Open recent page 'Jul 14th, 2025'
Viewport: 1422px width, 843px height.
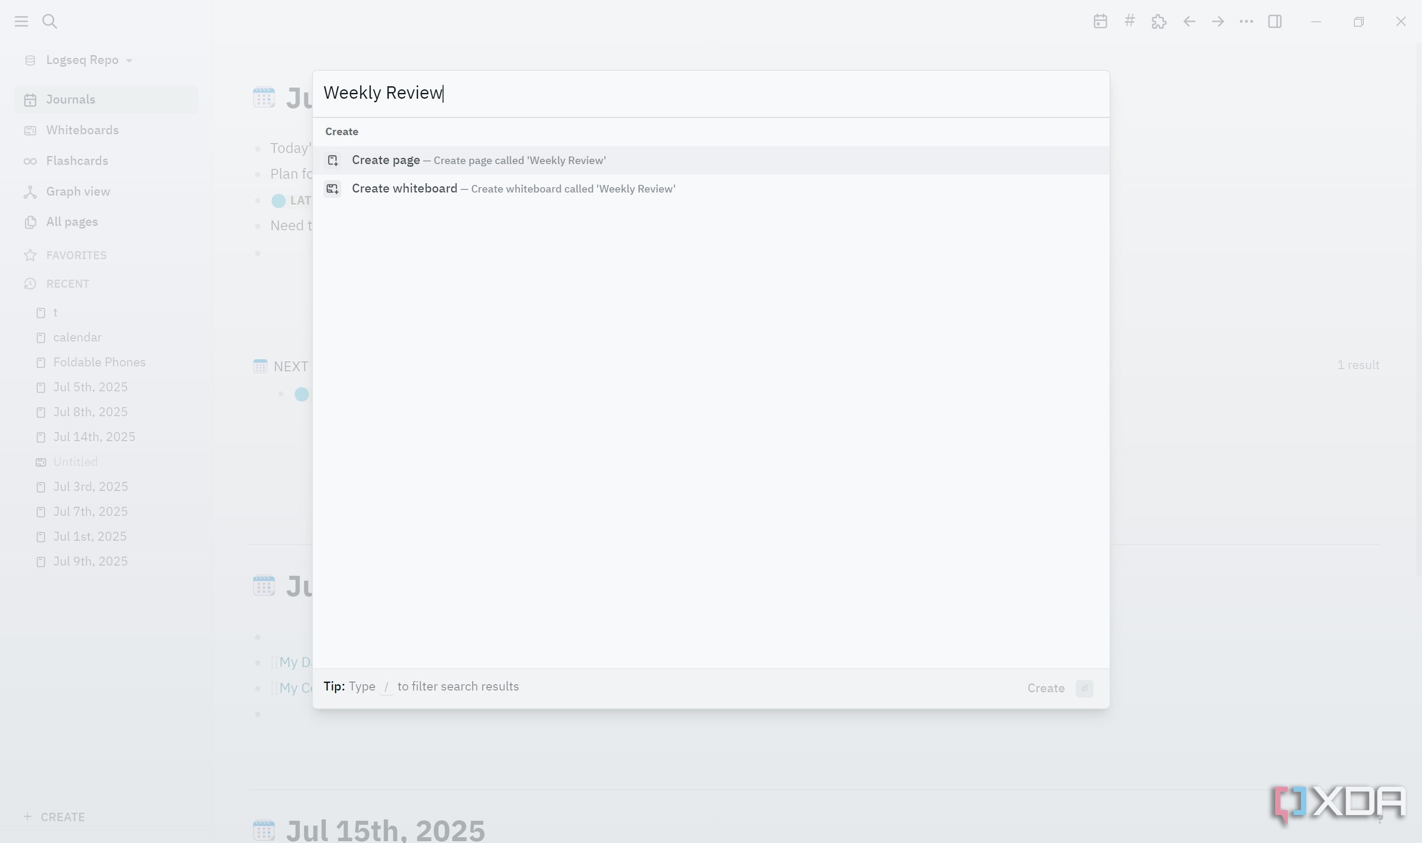pos(94,438)
